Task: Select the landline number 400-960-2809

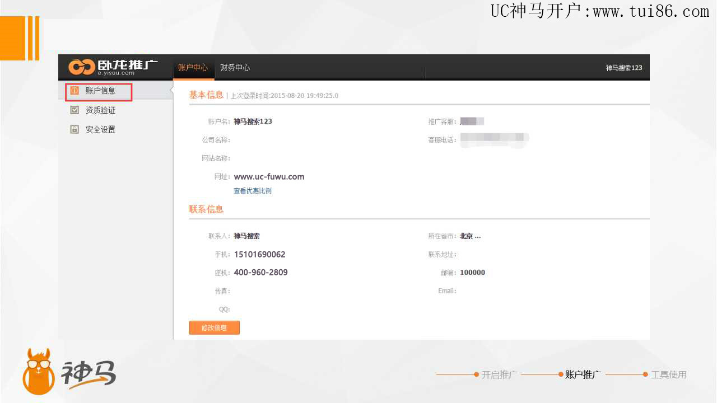Action: click(261, 273)
